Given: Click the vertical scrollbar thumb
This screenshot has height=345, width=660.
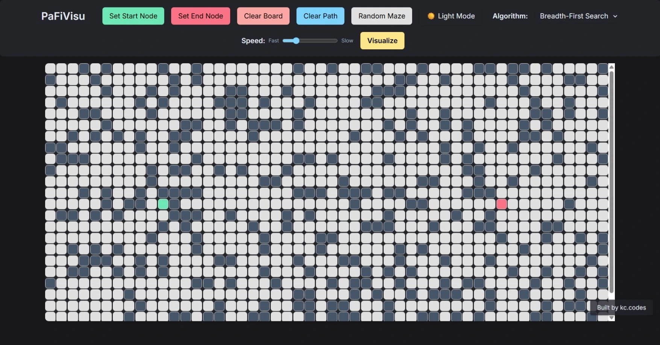Looking at the screenshot, I should point(611,182).
